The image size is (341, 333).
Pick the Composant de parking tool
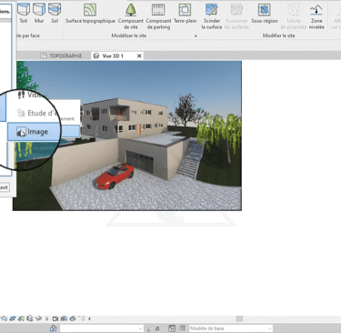[158, 16]
